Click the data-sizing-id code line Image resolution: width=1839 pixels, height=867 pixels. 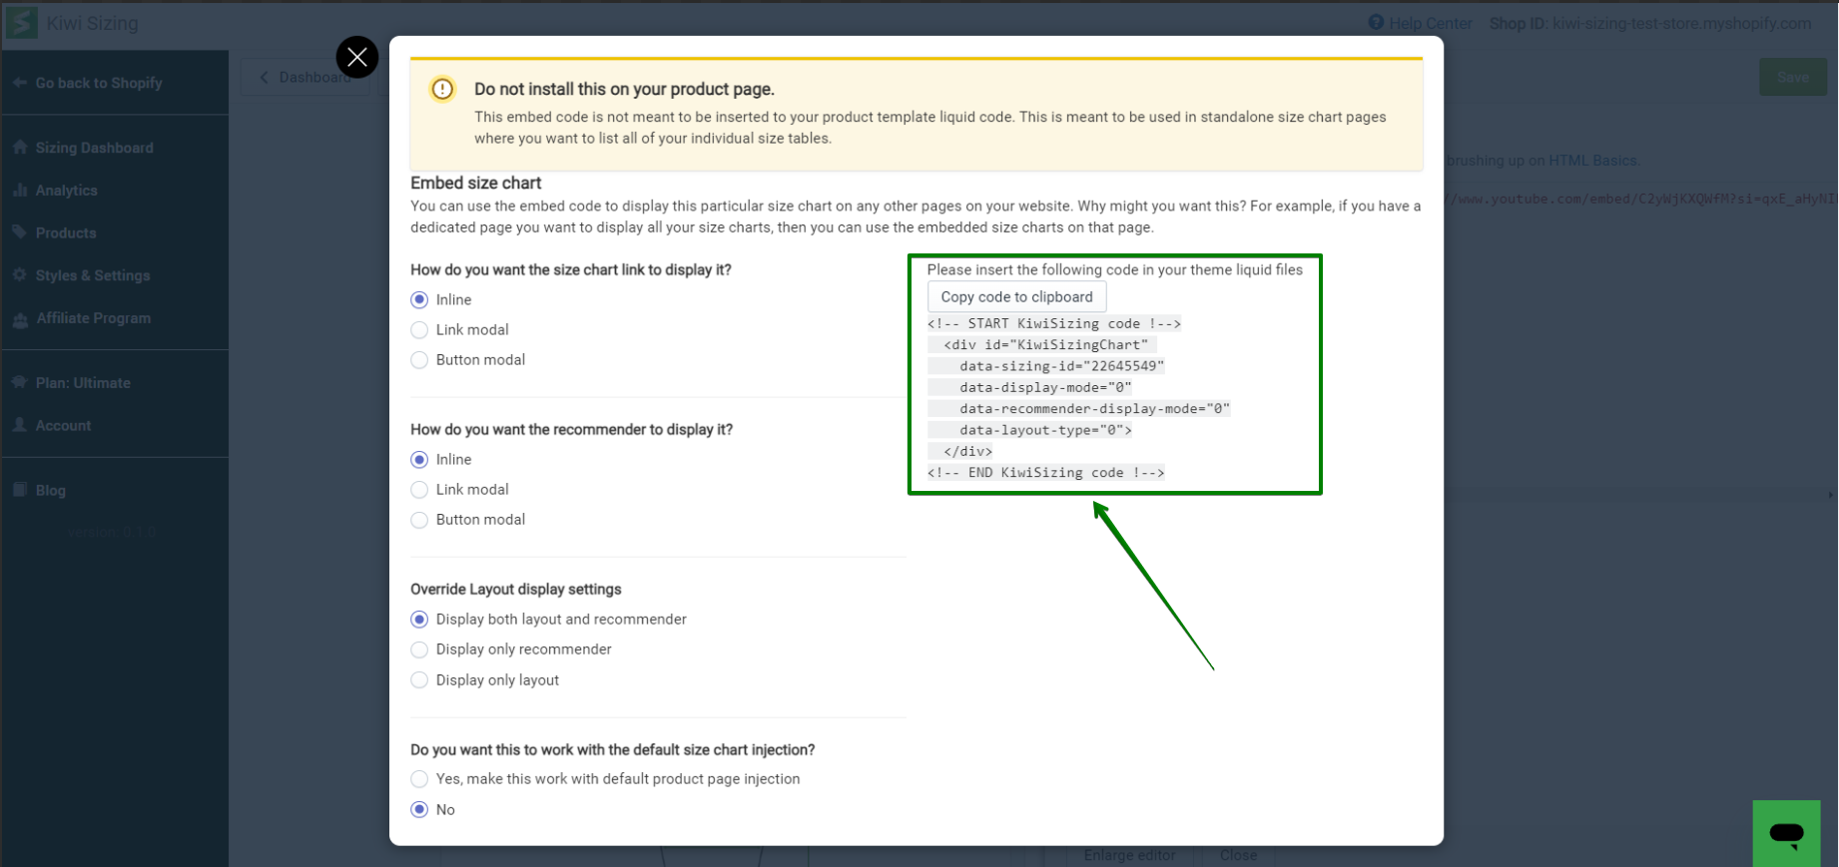1062,366
